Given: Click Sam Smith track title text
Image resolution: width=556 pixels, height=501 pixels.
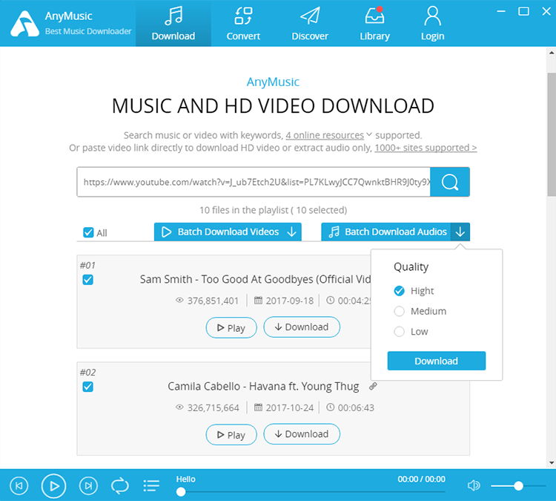Looking at the screenshot, I should tap(255, 279).
